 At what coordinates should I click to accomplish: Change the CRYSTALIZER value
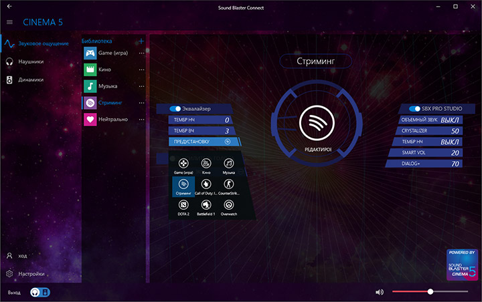pos(429,131)
